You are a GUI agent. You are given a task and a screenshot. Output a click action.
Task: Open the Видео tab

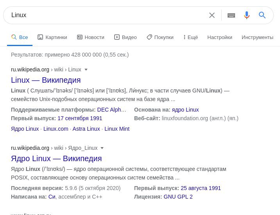126,37
